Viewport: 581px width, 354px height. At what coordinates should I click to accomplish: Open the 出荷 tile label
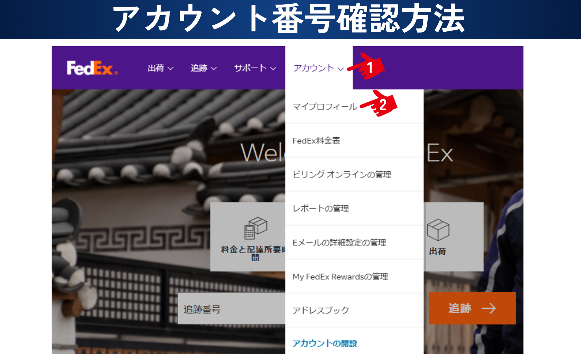point(438,252)
